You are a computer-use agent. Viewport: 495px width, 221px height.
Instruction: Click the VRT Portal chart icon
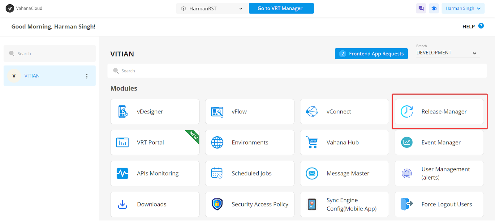pyautogui.click(x=123, y=142)
